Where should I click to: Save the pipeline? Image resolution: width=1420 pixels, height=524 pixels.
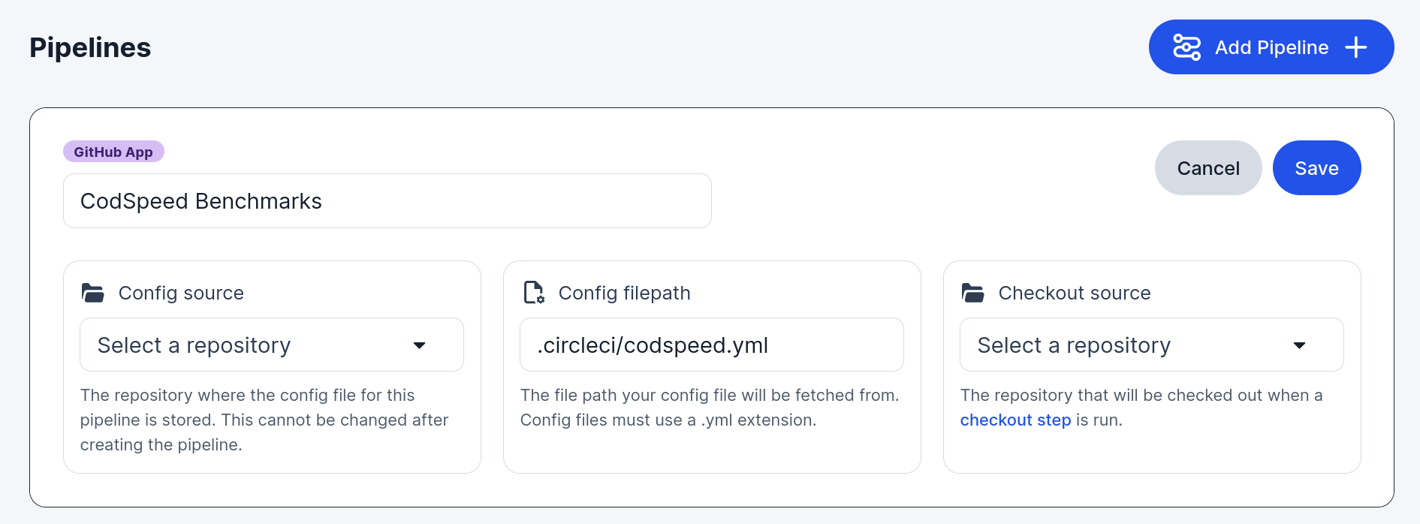[1316, 168]
